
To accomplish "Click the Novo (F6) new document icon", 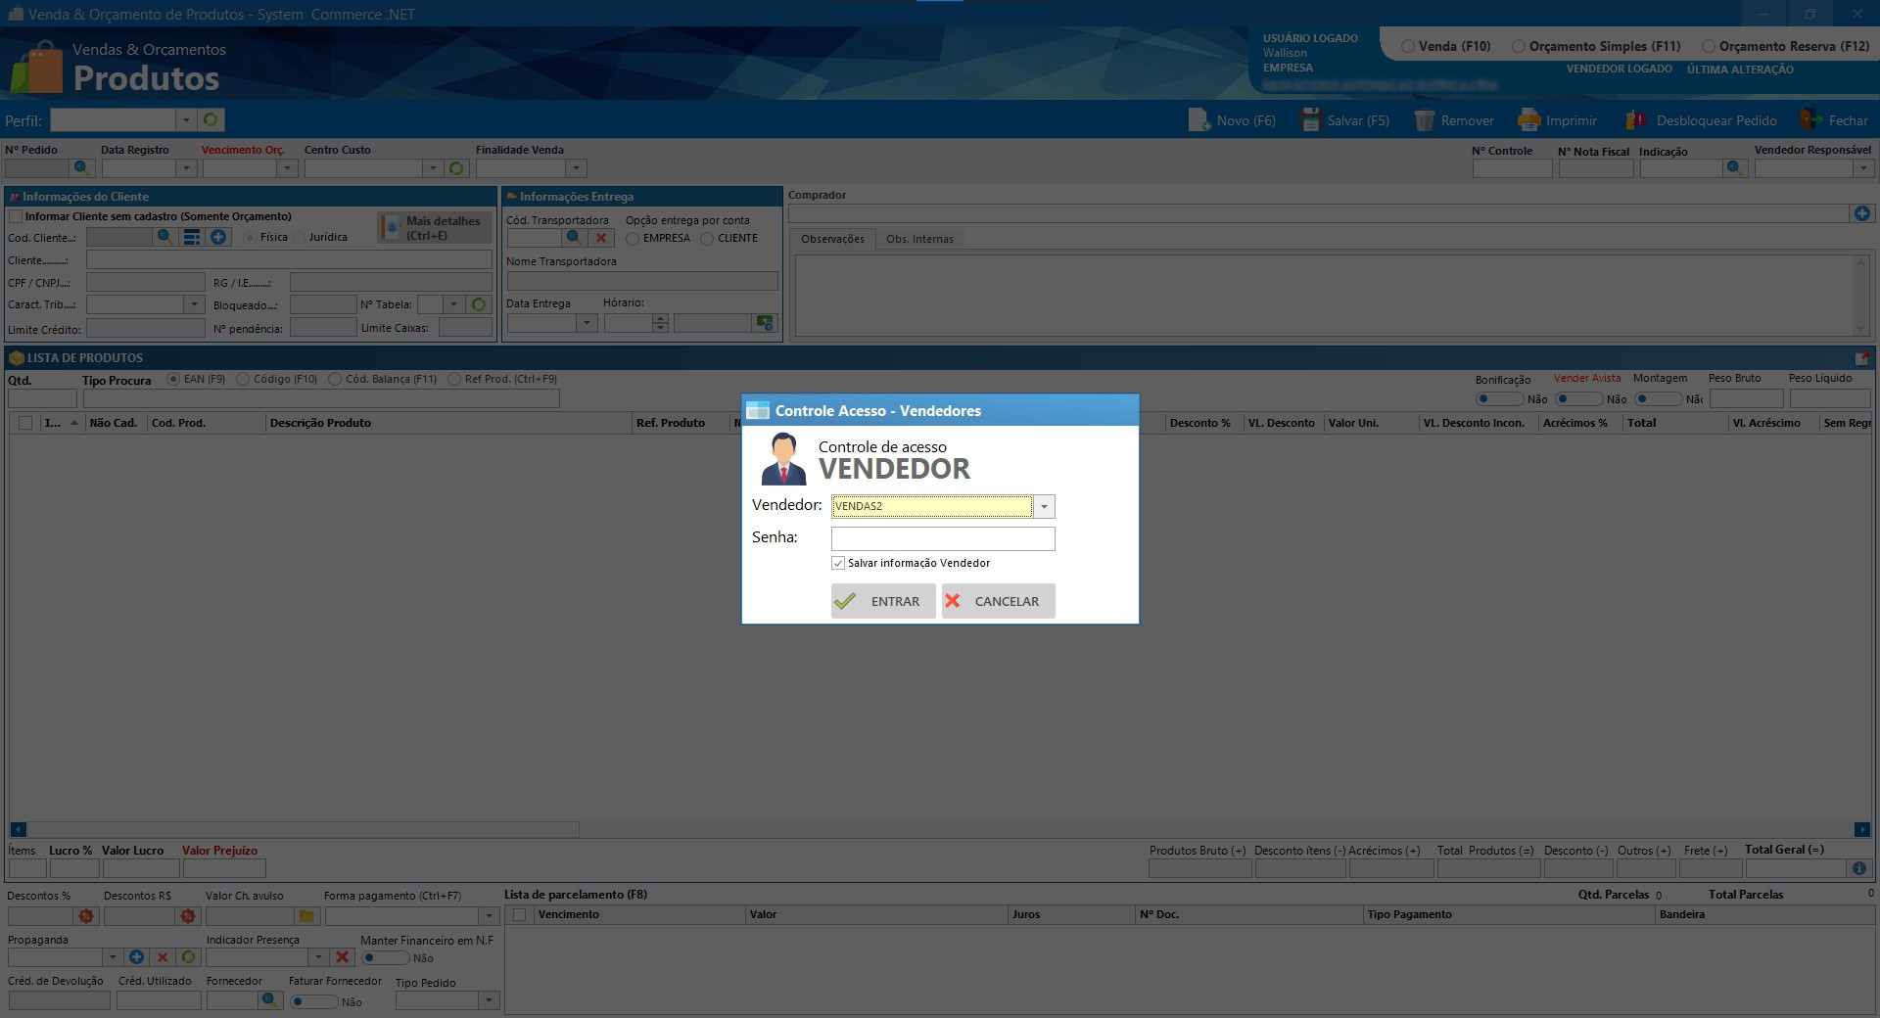I will 1198,120.
